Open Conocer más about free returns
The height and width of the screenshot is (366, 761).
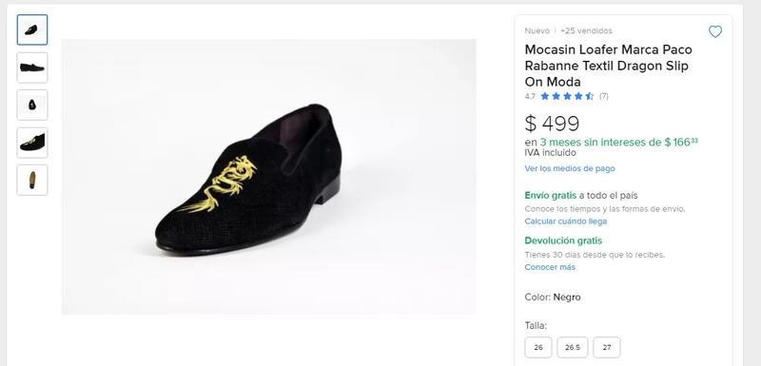[x=550, y=267]
